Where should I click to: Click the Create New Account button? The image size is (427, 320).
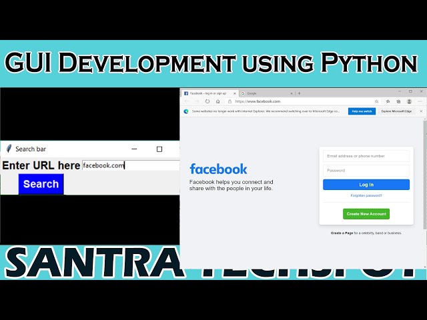coord(366,214)
